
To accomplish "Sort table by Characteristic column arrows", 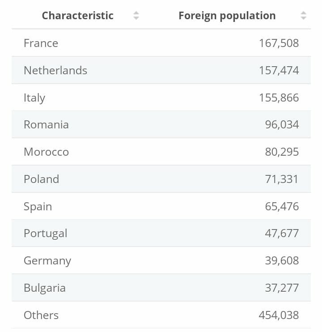I will coord(136,16).
